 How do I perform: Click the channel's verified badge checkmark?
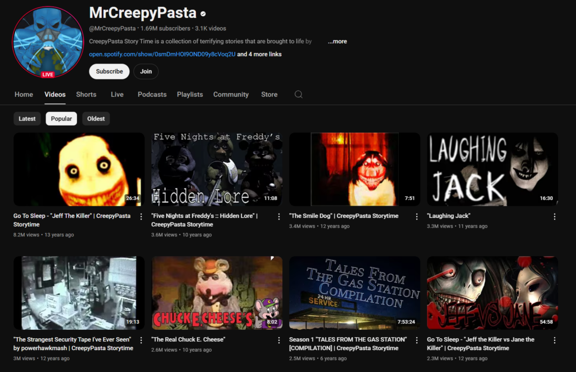coord(202,13)
